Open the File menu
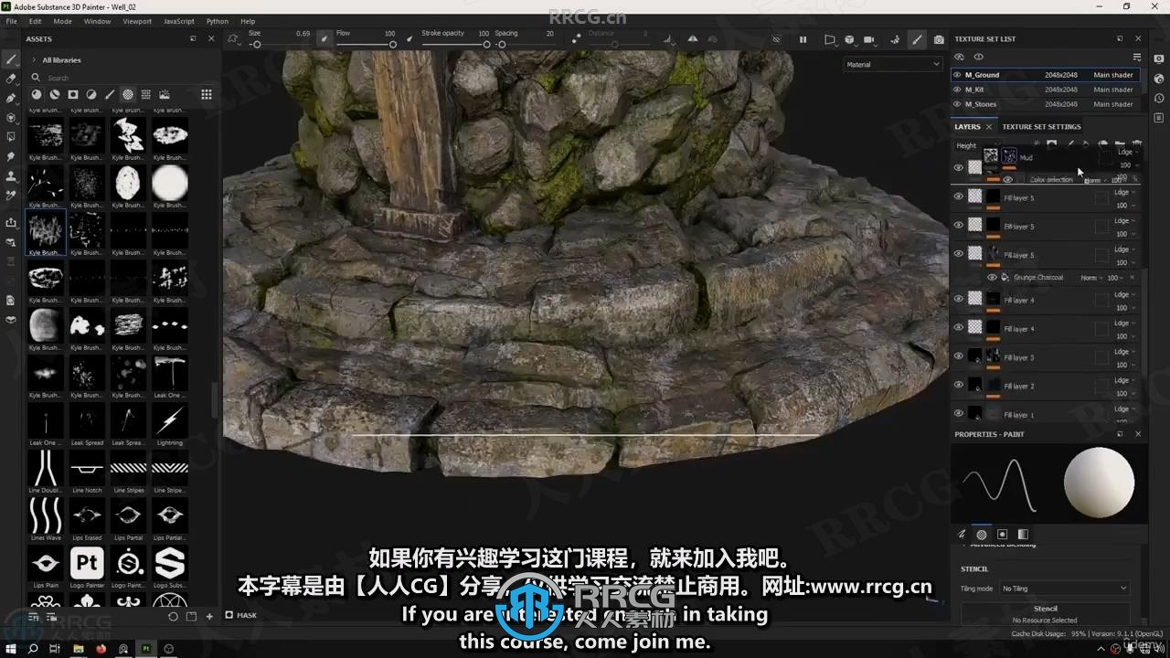 (12, 21)
